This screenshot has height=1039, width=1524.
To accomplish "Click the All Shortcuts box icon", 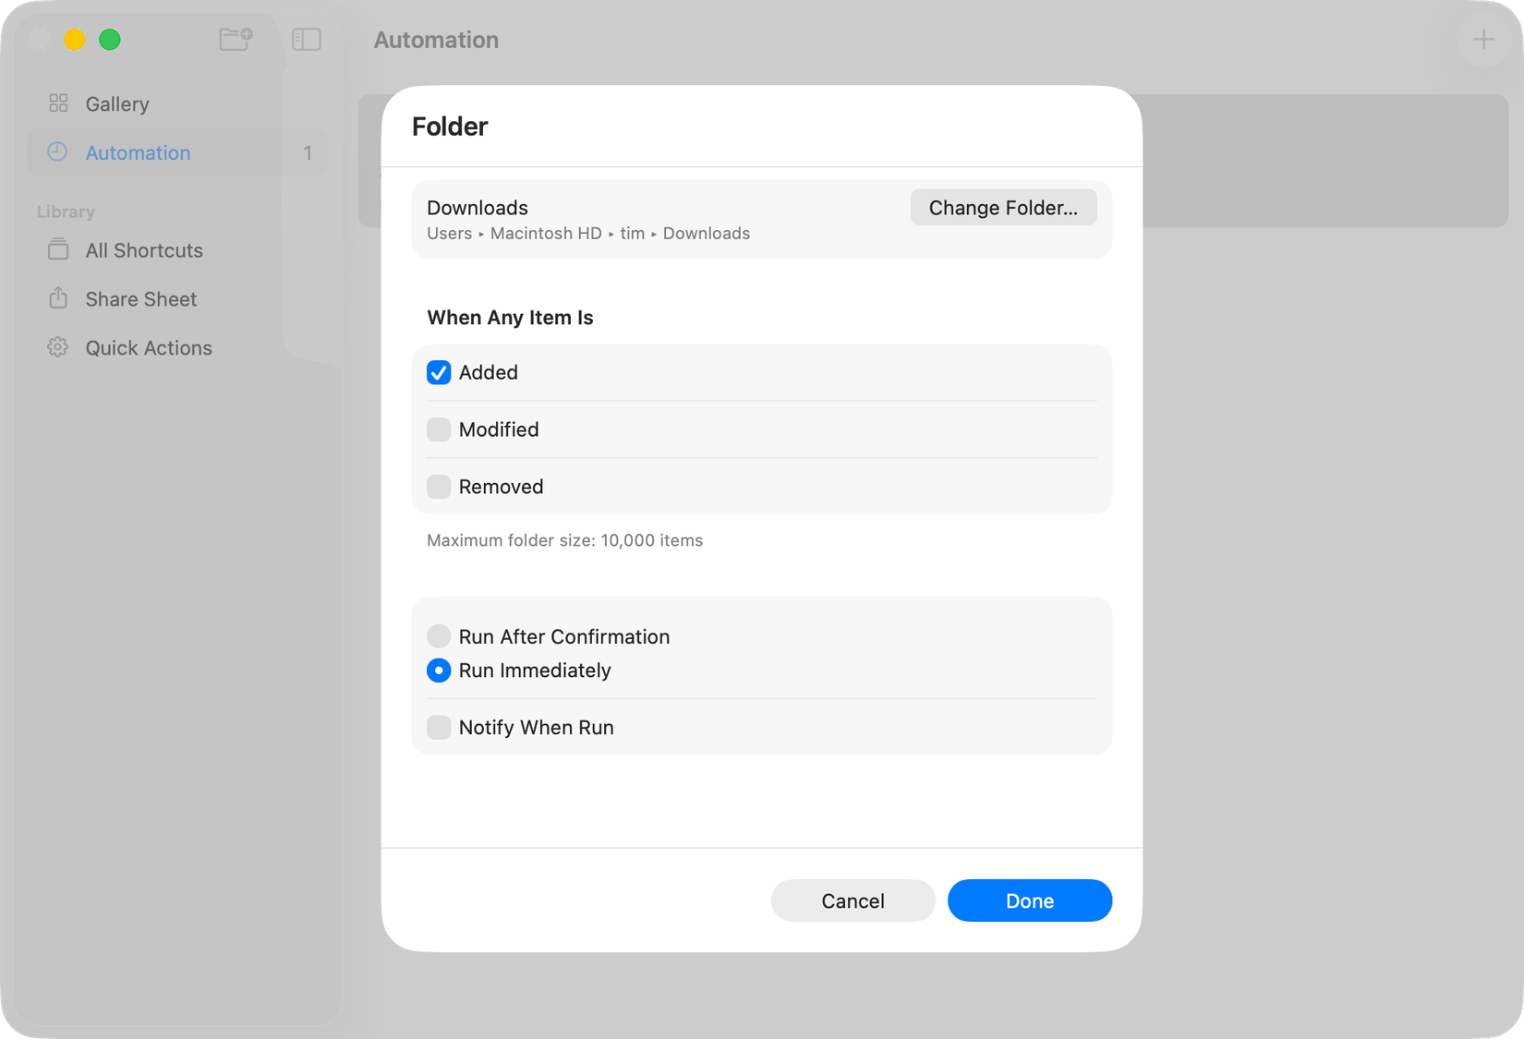I will click(x=57, y=249).
